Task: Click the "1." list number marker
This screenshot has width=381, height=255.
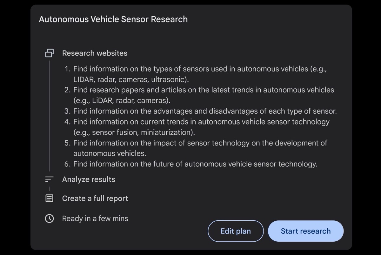Action: 67,69
